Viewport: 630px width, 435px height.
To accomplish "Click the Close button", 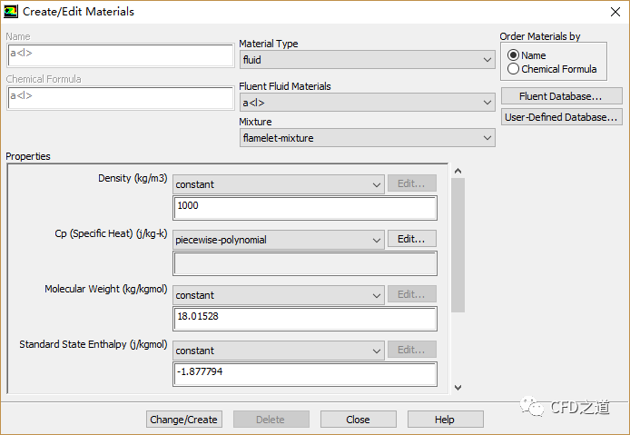I will tap(358, 420).
